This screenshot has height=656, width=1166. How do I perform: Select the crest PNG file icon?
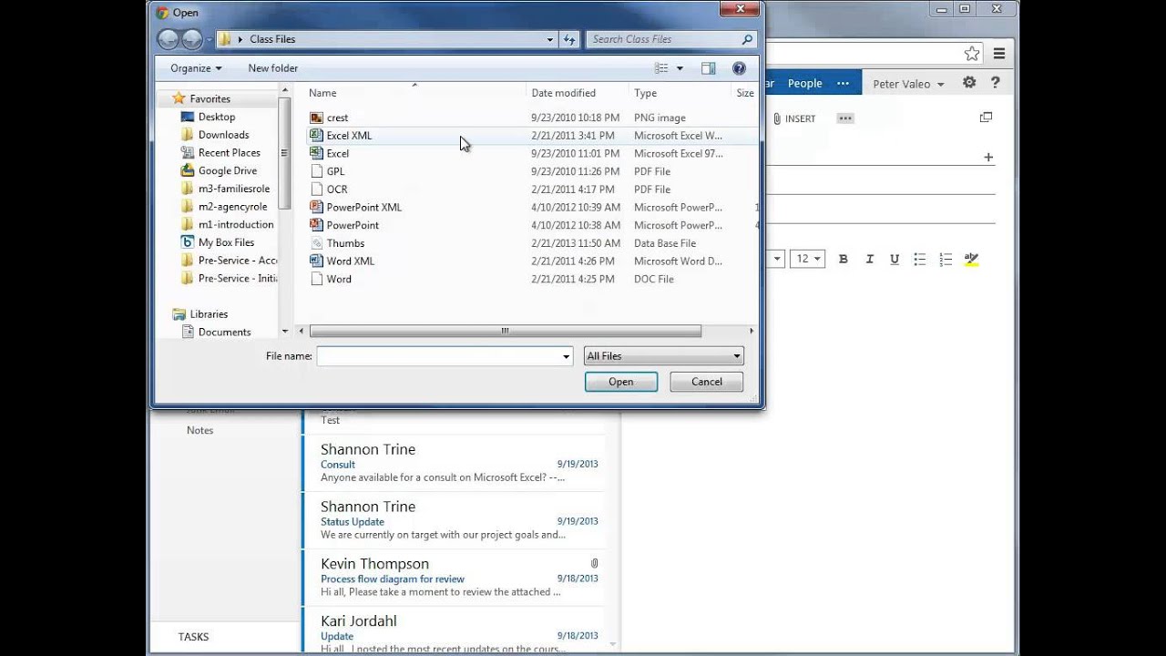click(316, 118)
